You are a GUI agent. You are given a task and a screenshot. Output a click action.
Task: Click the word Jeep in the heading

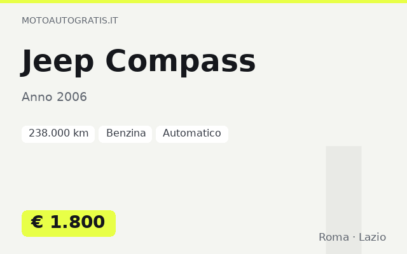pyautogui.click(x=57, y=62)
